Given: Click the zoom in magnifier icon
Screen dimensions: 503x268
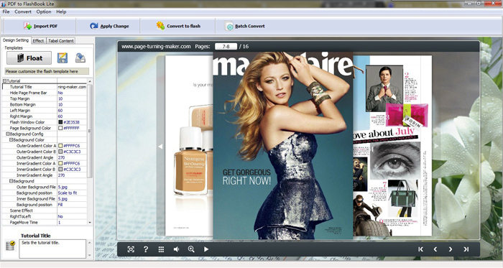Looking at the screenshot, I should (191, 249).
